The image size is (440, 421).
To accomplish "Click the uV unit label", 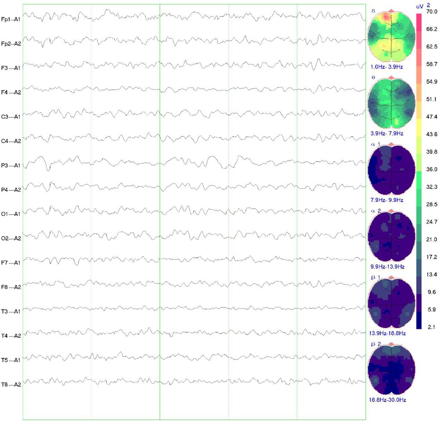I will tap(419, 6).
